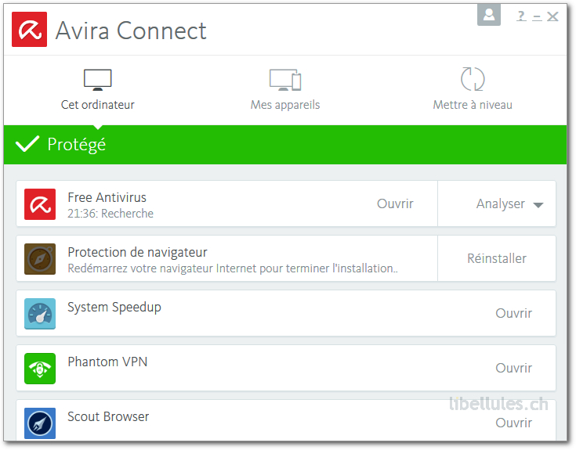The height and width of the screenshot is (450, 576).
Task: Open Phantom VPN with Ouvrir
Action: tap(514, 368)
